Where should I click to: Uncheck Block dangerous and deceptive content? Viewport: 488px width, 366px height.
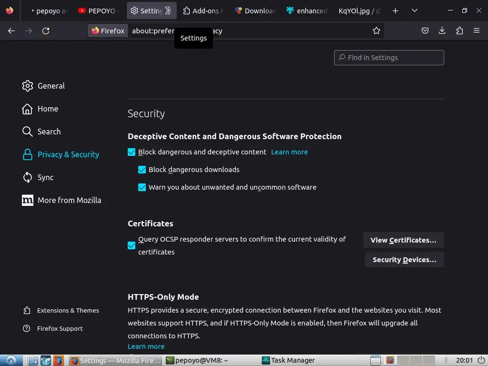click(132, 152)
